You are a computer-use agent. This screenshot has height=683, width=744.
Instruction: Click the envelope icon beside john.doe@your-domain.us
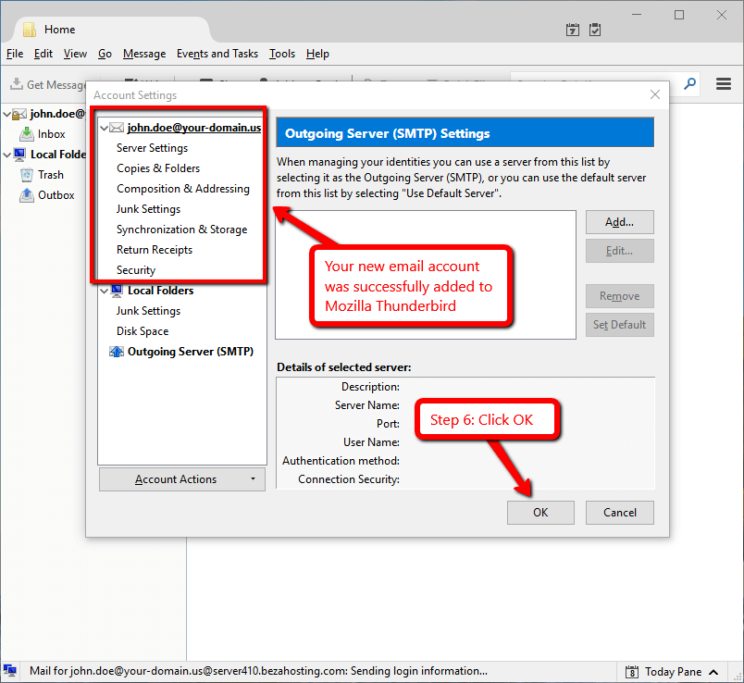(117, 128)
